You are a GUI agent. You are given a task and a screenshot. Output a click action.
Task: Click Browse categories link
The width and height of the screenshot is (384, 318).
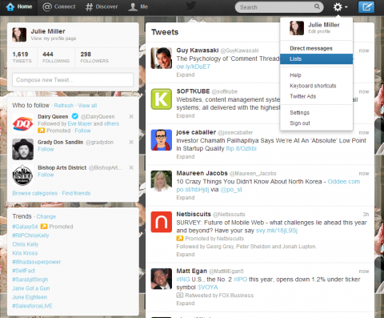(x=35, y=193)
